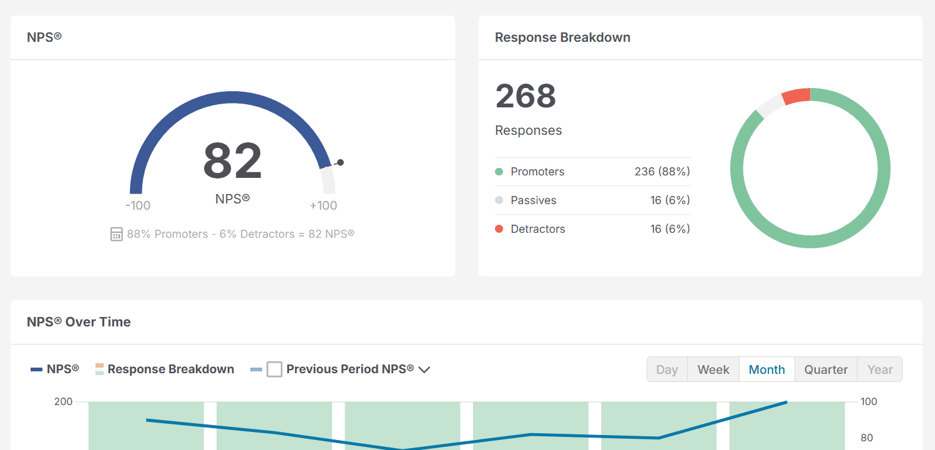Viewport: 935px width, 450px height.
Task: Click the 268 total responses number
Action: pos(526,95)
